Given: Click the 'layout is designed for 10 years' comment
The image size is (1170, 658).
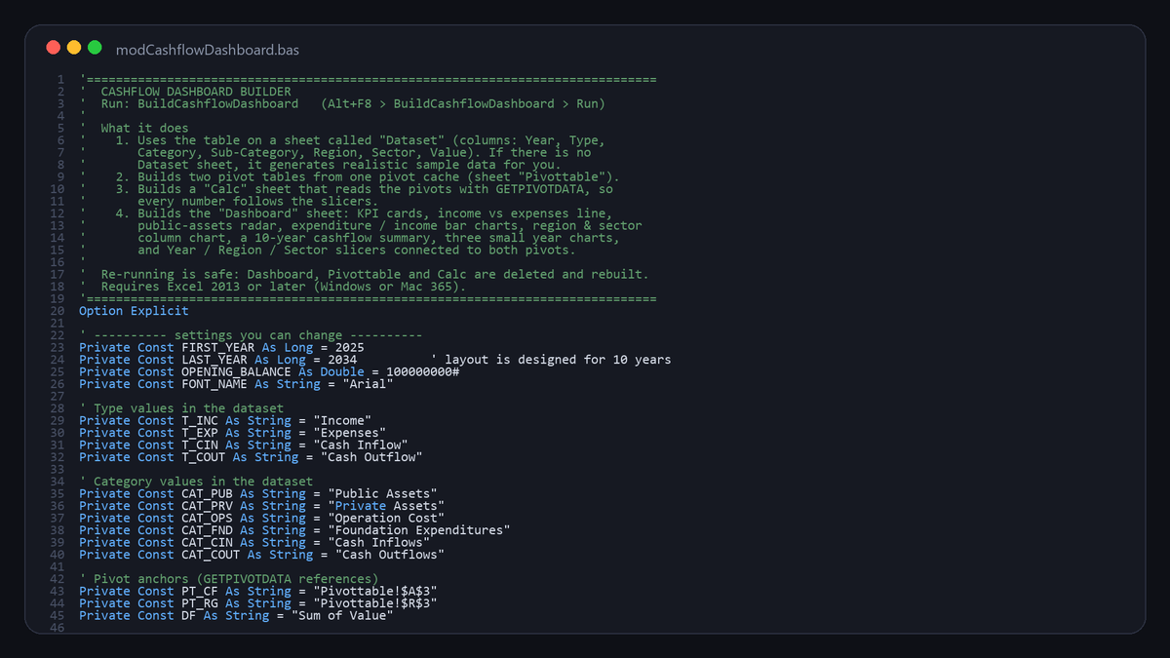Looking at the screenshot, I should [558, 360].
